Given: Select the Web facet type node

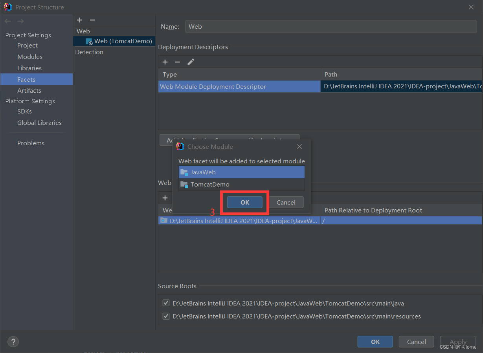Looking at the screenshot, I should click(83, 31).
